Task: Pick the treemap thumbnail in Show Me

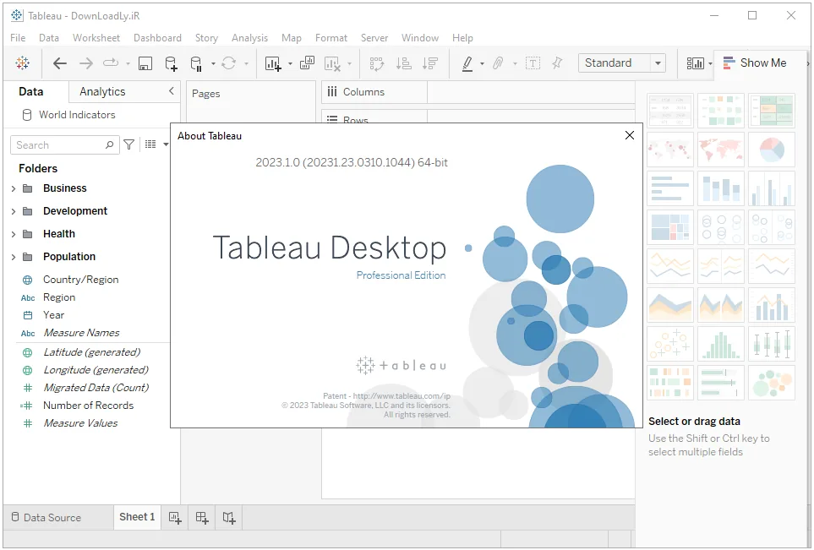Action: pos(670,227)
